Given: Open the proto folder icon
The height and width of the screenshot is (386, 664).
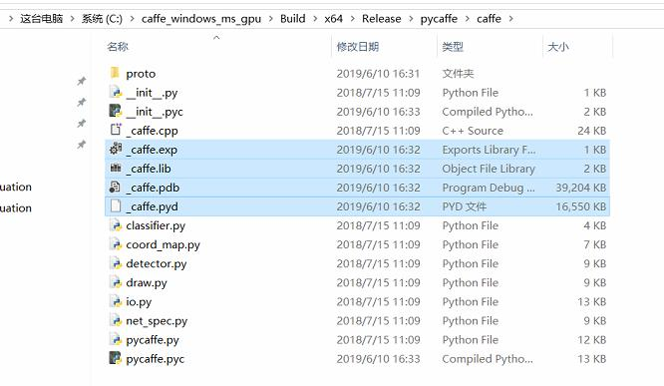Looking at the screenshot, I should 115,73.
